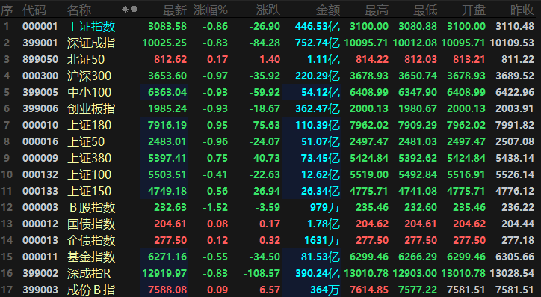Screen dimensions: 541x297
Task: Click change value -108.57
Action: pos(262,273)
